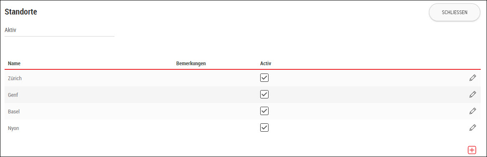Select the Zürich row name

(15, 78)
